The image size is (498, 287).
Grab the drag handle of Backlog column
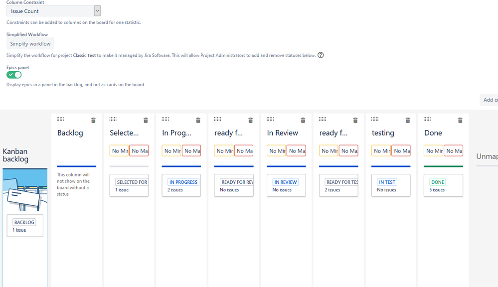[x=60, y=119]
